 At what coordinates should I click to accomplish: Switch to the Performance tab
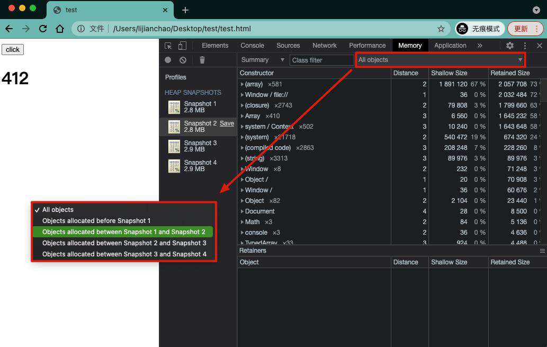367,46
